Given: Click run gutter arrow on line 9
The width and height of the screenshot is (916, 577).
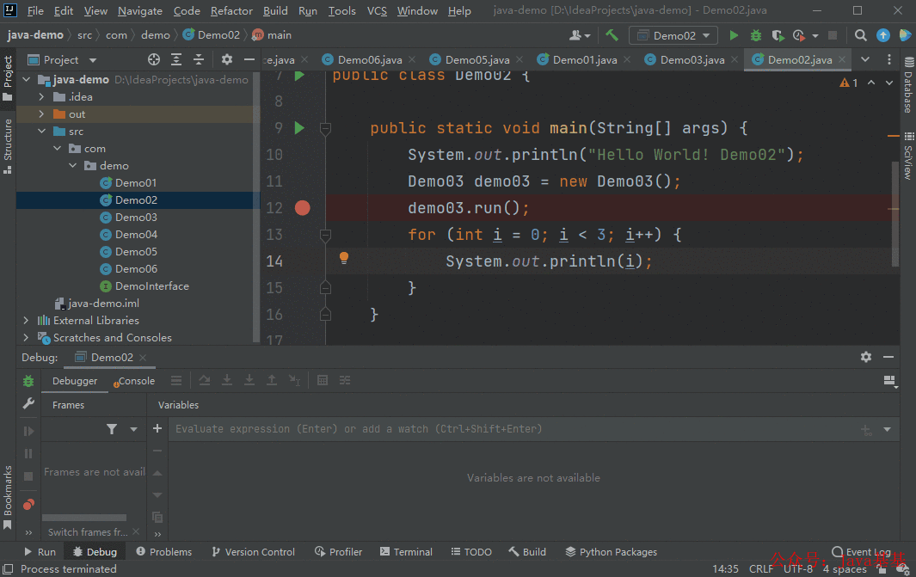Looking at the screenshot, I should click(299, 128).
